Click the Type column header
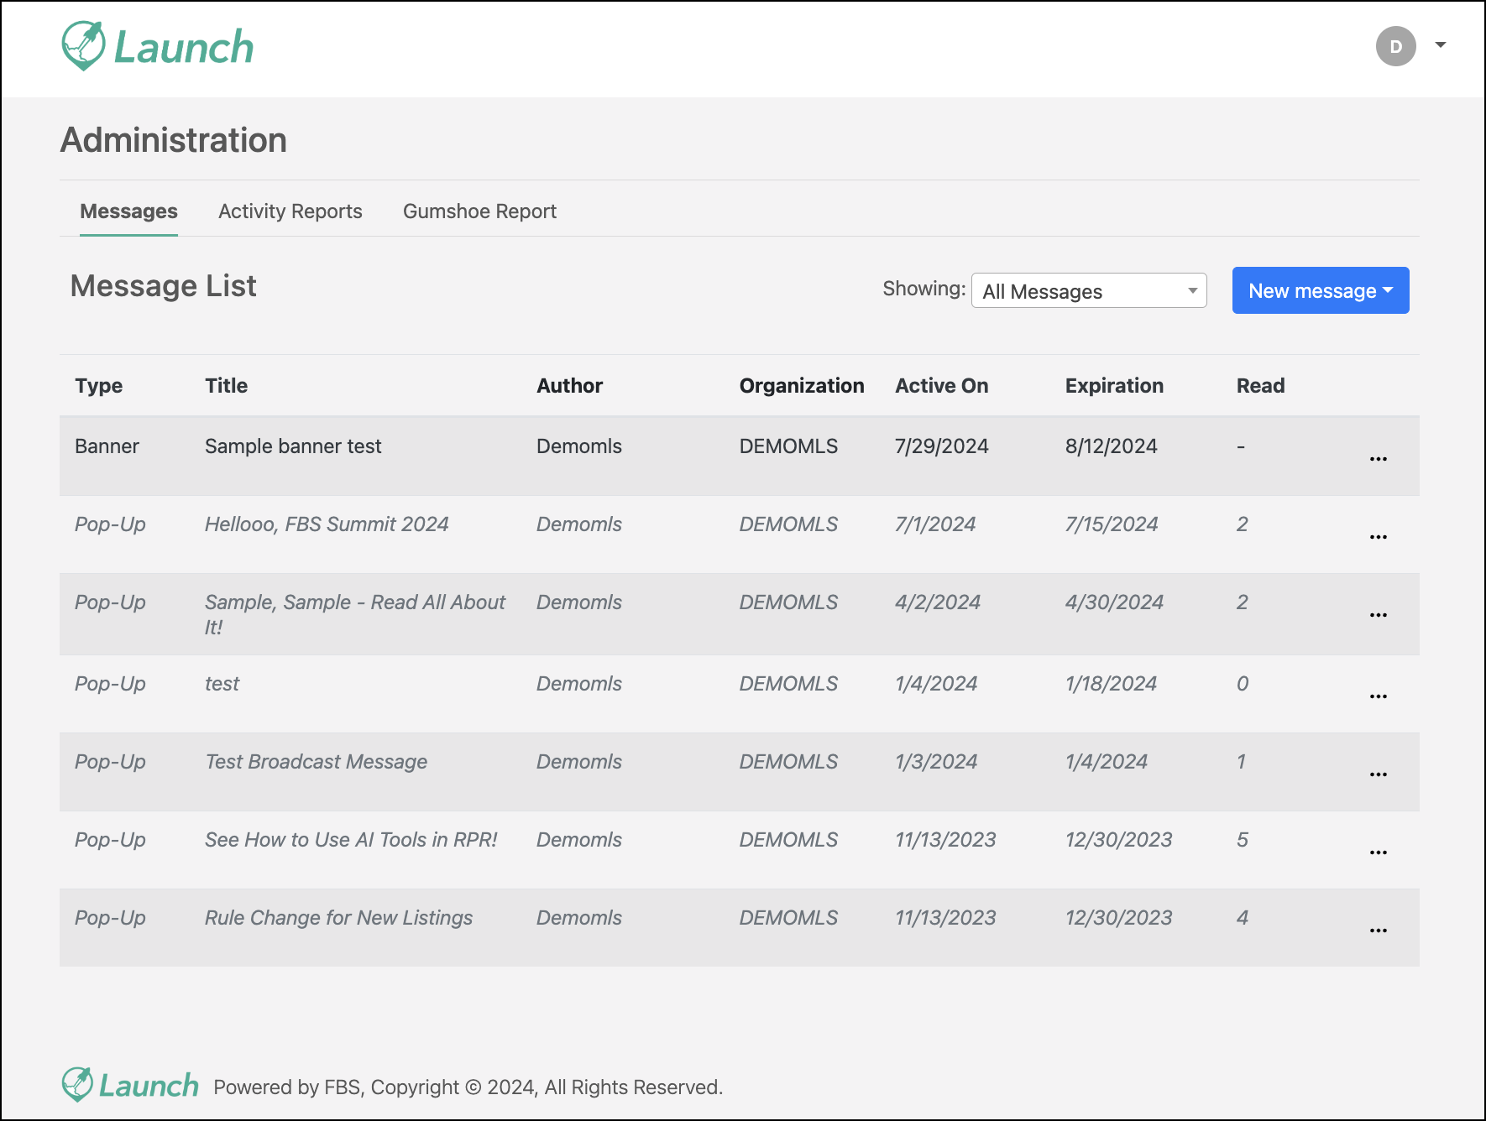The width and height of the screenshot is (1486, 1121). point(98,386)
